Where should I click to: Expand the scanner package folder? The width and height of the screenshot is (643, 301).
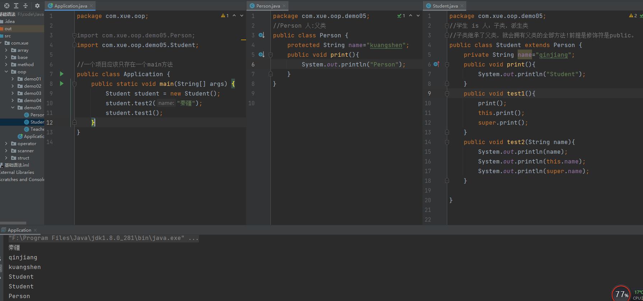[6, 151]
